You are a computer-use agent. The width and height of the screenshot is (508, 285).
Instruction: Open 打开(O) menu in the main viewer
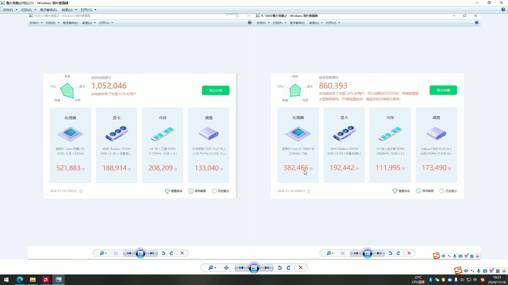(86, 10)
